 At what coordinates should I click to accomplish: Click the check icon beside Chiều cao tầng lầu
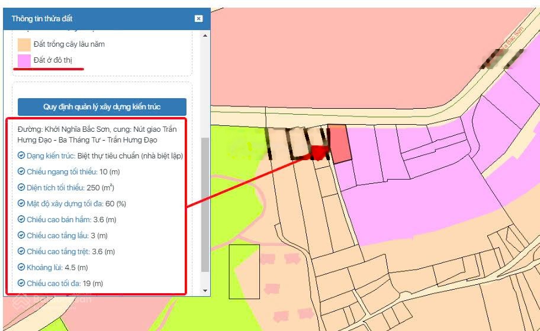[x=21, y=235]
